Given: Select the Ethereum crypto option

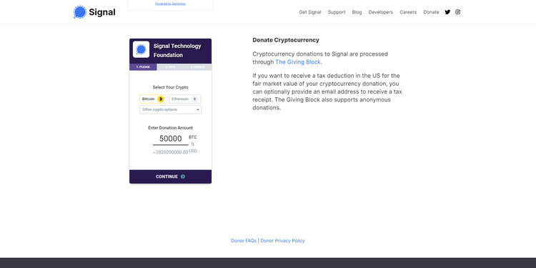Looking at the screenshot, I should pos(185,99).
